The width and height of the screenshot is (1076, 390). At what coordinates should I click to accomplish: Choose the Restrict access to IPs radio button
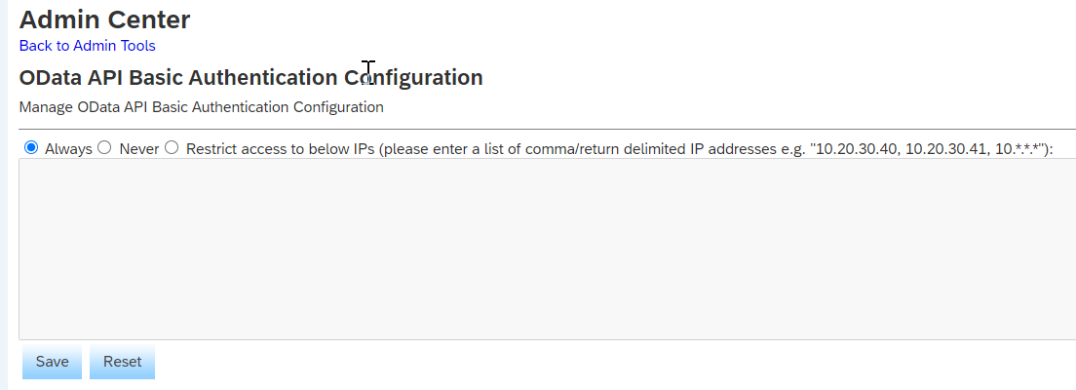[172, 148]
